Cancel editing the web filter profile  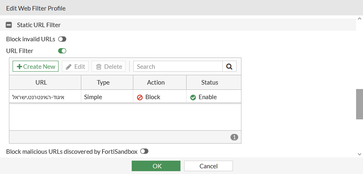tap(209, 166)
